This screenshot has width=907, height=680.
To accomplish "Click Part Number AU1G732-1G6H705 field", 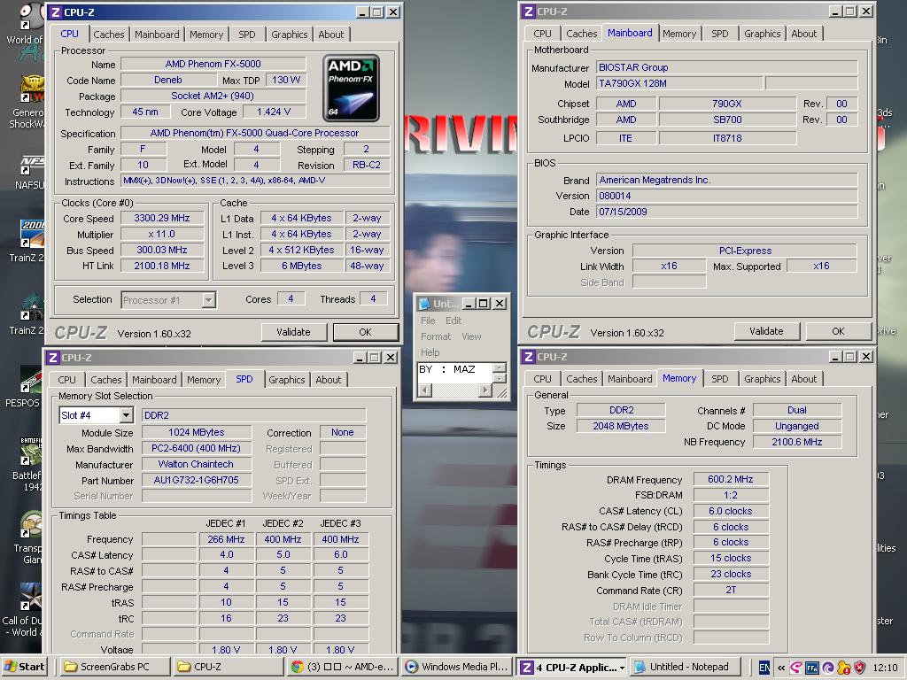I will pos(197,480).
